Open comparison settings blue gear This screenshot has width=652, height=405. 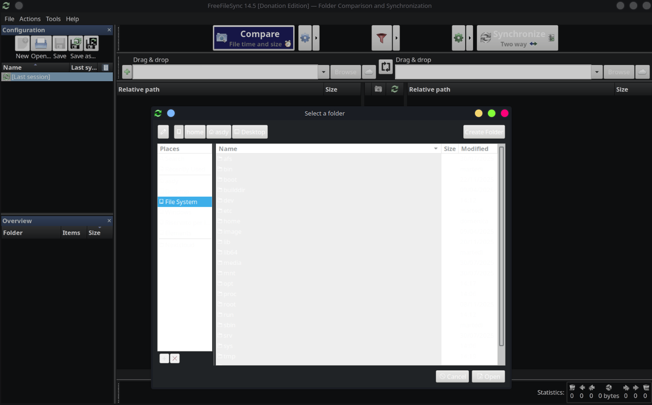pyautogui.click(x=305, y=38)
